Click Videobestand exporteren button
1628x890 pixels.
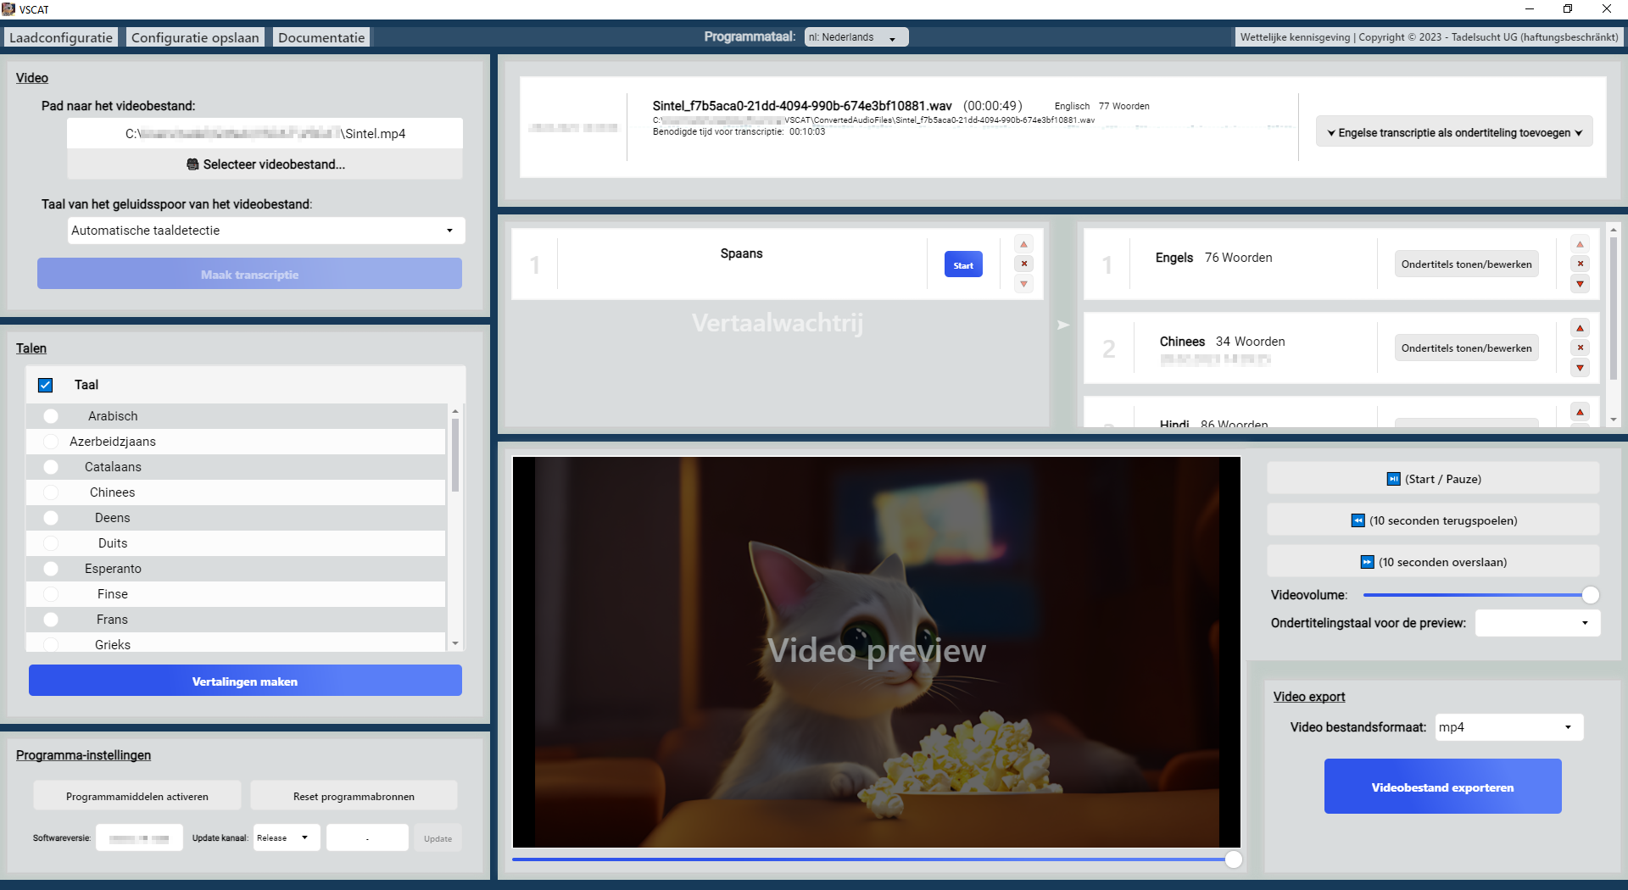(1442, 787)
